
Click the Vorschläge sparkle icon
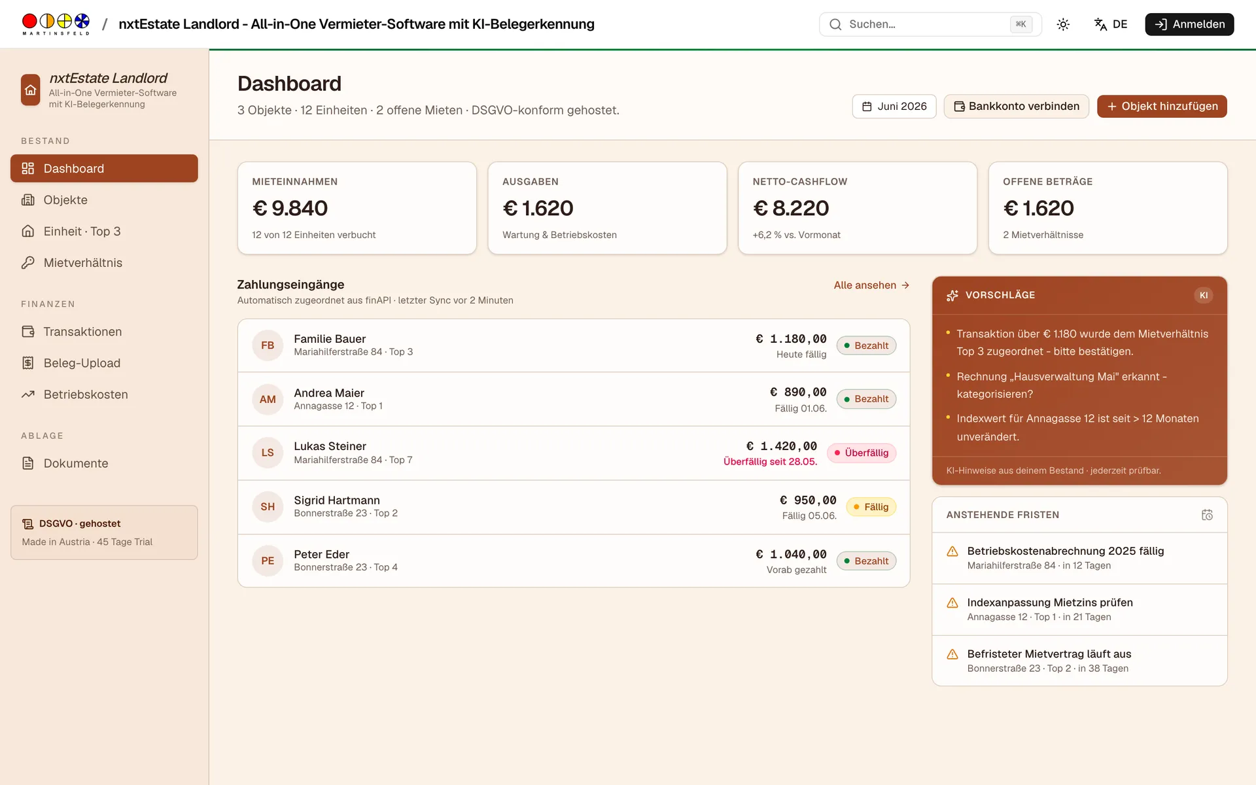click(x=952, y=295)
